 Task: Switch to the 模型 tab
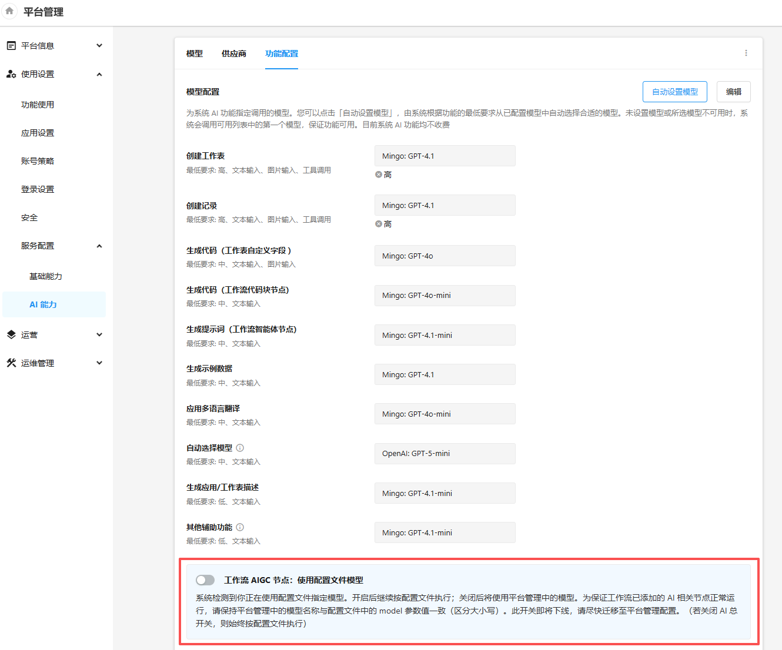pos(195,53)
